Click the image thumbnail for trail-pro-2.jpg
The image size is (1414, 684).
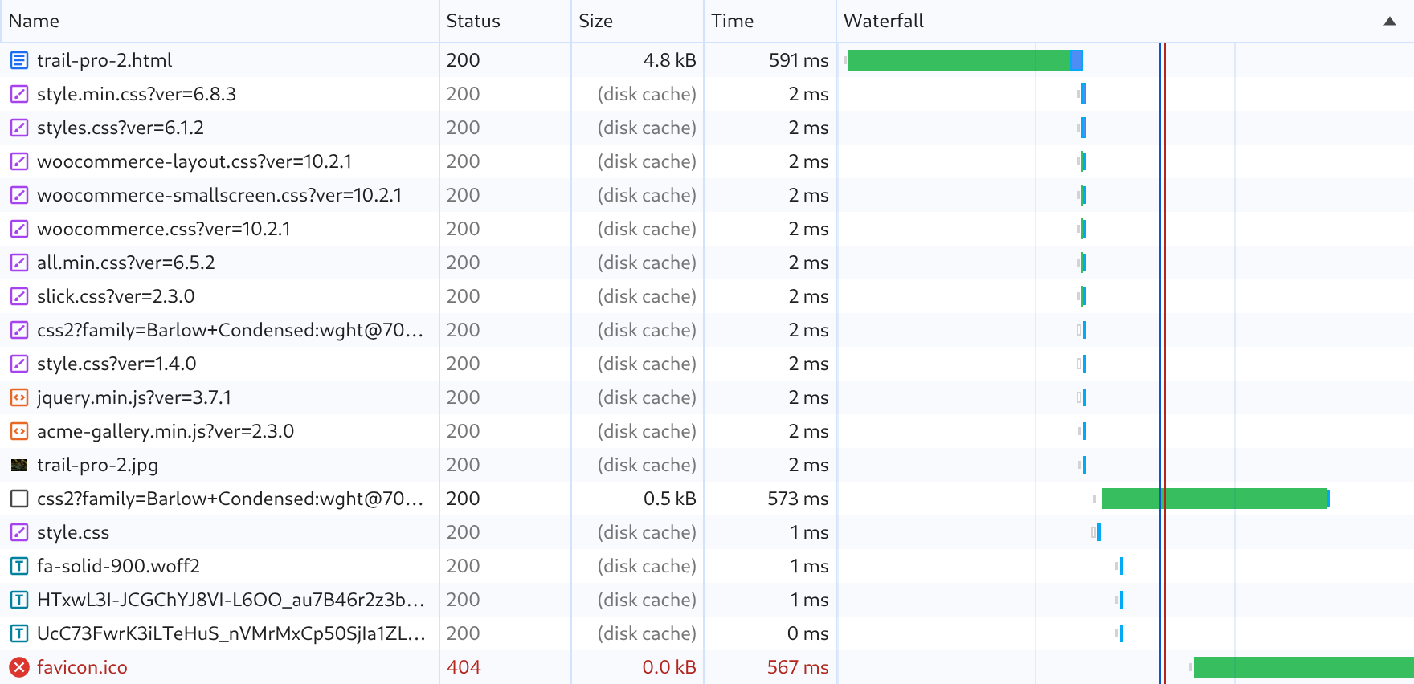19,465
